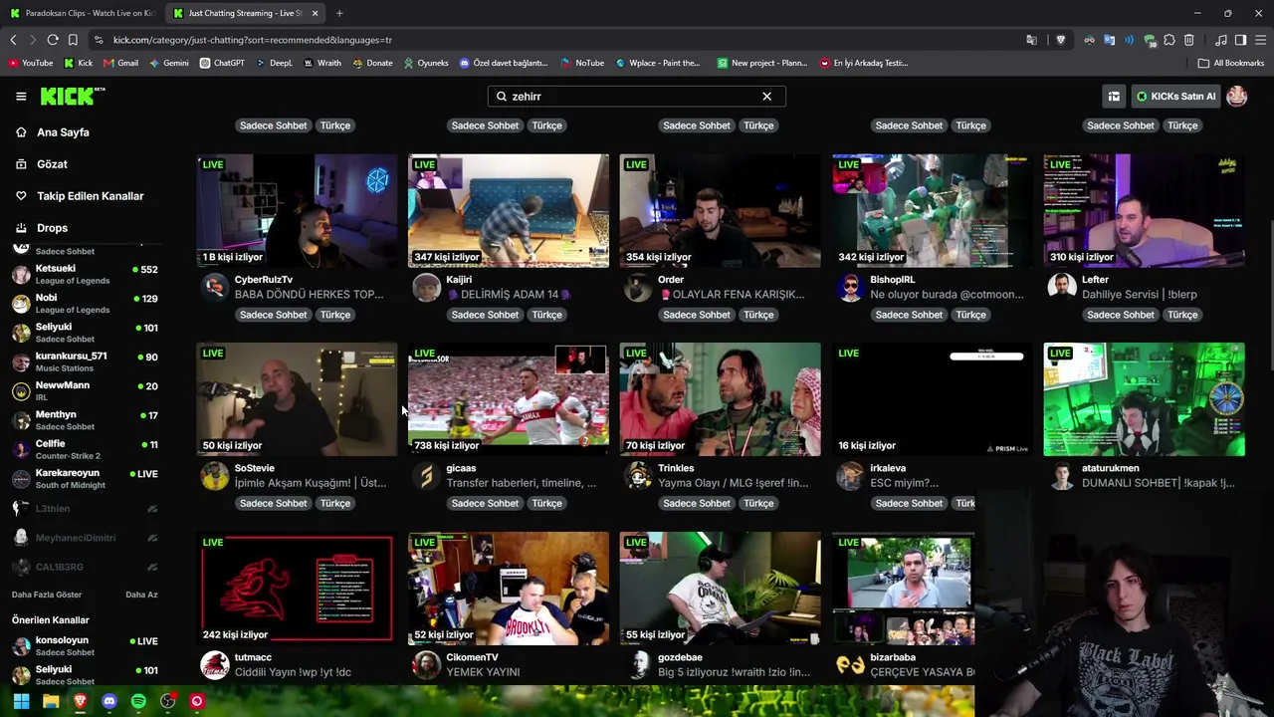Open the ChatGPT bookmark
The image size is (1274, 717).
click(221, 63)
